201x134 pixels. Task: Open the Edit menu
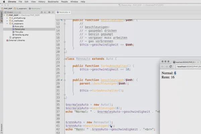[x=26, y=2]
